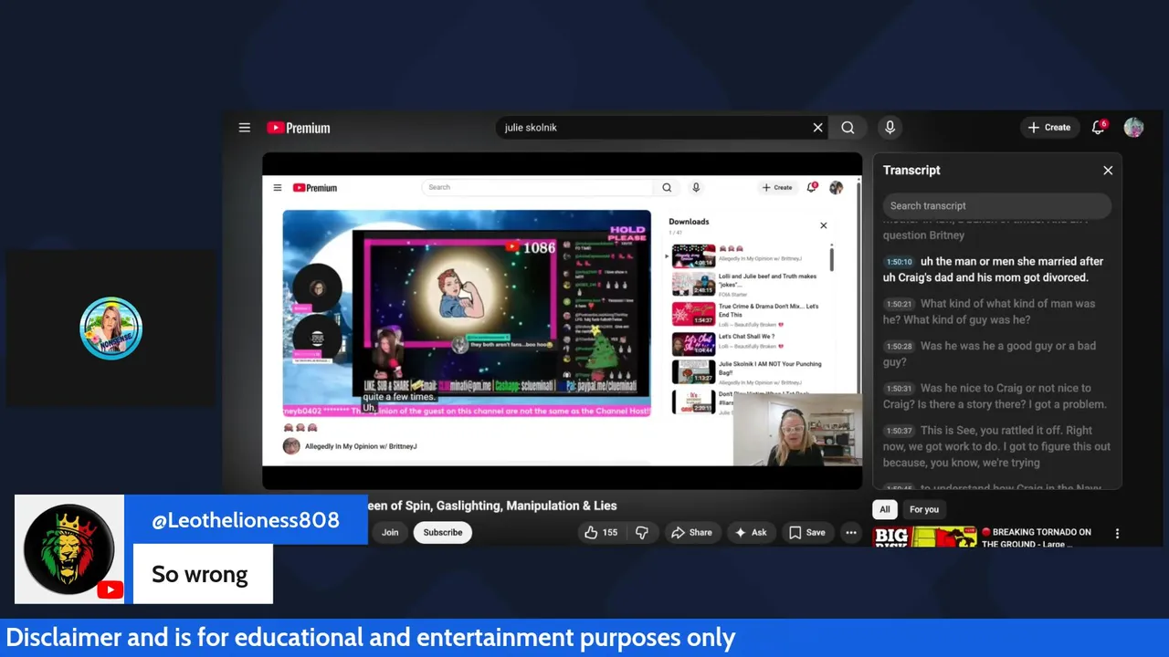1169x657 pixels.
Task: Click the webcam overlay of the presenter
Action: [x=797, y=430]
